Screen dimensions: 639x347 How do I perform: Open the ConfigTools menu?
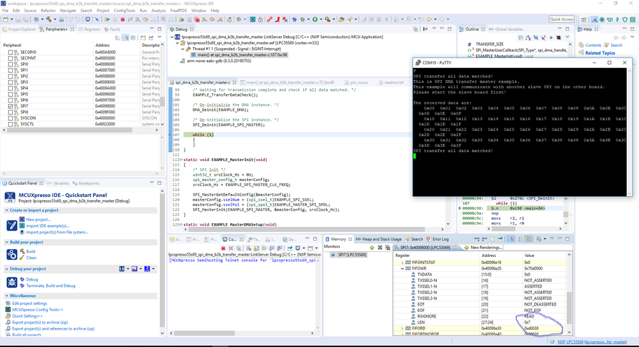[124, 11]
